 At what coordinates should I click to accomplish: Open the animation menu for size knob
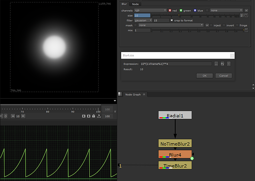(246, 16)
